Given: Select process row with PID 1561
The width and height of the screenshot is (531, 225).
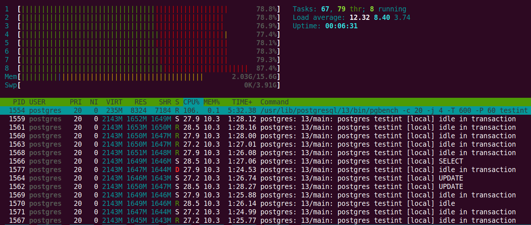Looking at the screenshot, I should coord(265,127).
